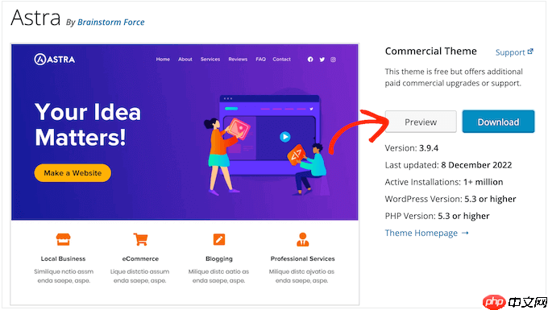Open the Brainstorm Force author link
This screenshot has height=310, width=548.
110,22
